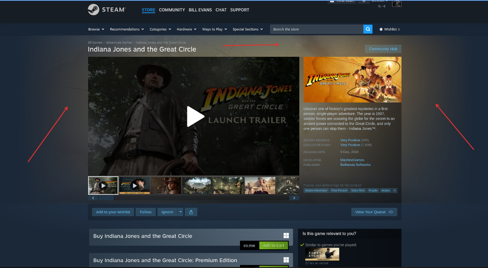Select the Puzzle tag

373,190
